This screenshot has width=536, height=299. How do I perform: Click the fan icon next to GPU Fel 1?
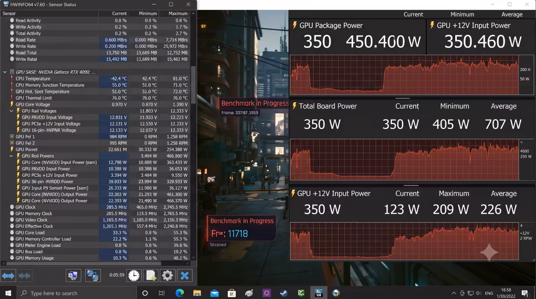[x=12, y=137]
